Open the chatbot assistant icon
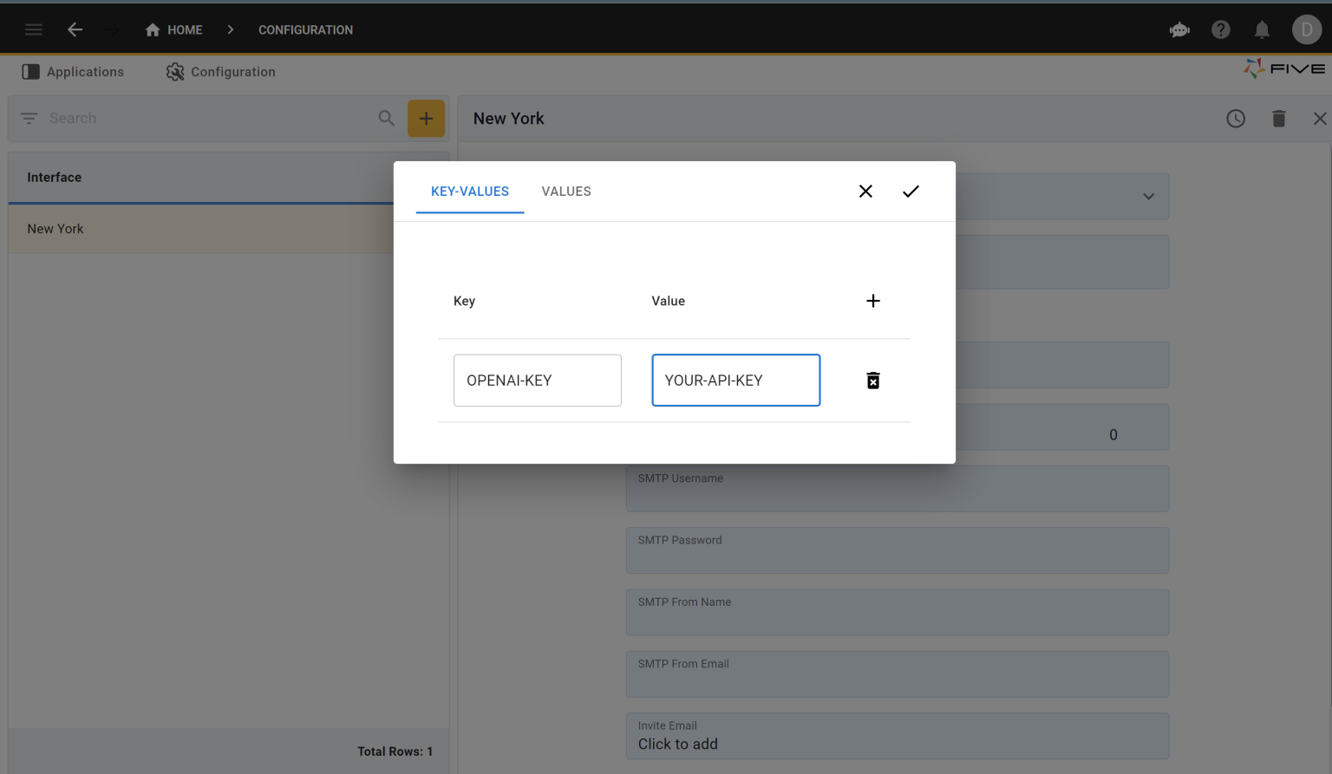The height and width of the screenshot is (774, 1332). (1179, 30)
